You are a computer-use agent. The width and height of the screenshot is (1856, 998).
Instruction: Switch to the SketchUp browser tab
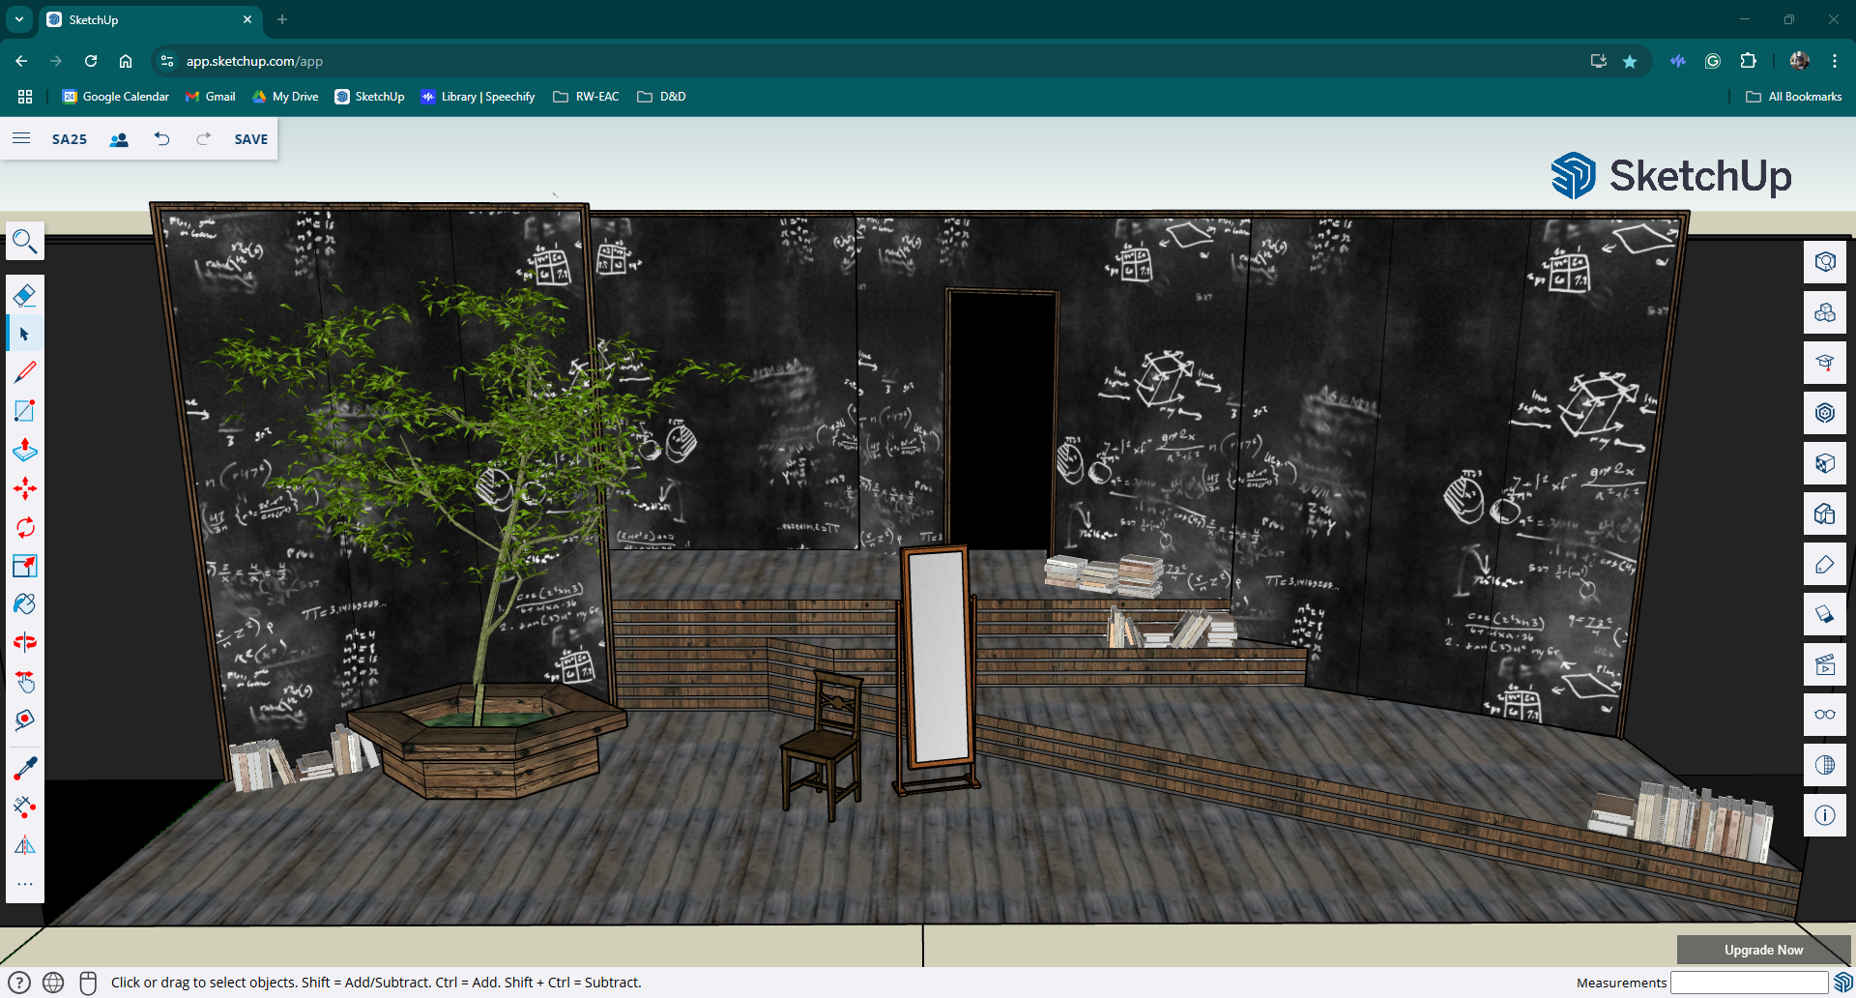pos(150,19)
